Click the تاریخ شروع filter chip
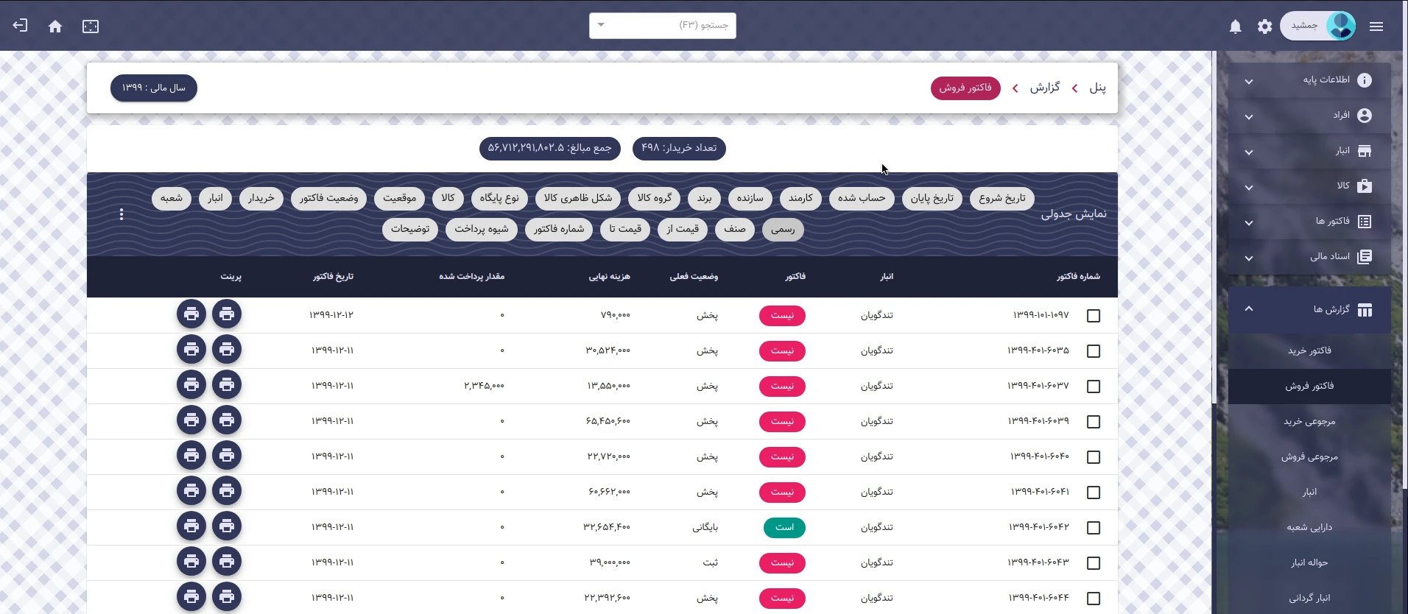This screenshot has width=1408, height=614. point(1002,198)
